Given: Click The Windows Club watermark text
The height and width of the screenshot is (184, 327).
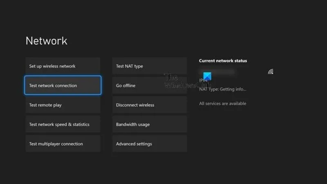Looking at the screenshot, I should click(187, 81).
